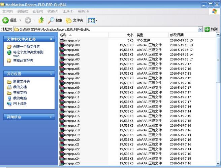Image resolution: width=221 pixels, height=168 pixels.
Task: Select the mnrpsp.nfo file icon
Action: click(61, 40)
